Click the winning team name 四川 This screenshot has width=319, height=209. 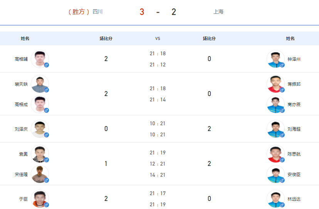(x=97, y=12)
